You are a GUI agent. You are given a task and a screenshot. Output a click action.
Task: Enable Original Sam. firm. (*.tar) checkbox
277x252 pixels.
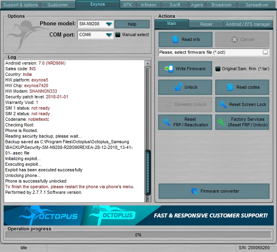[x=218, y=69]
